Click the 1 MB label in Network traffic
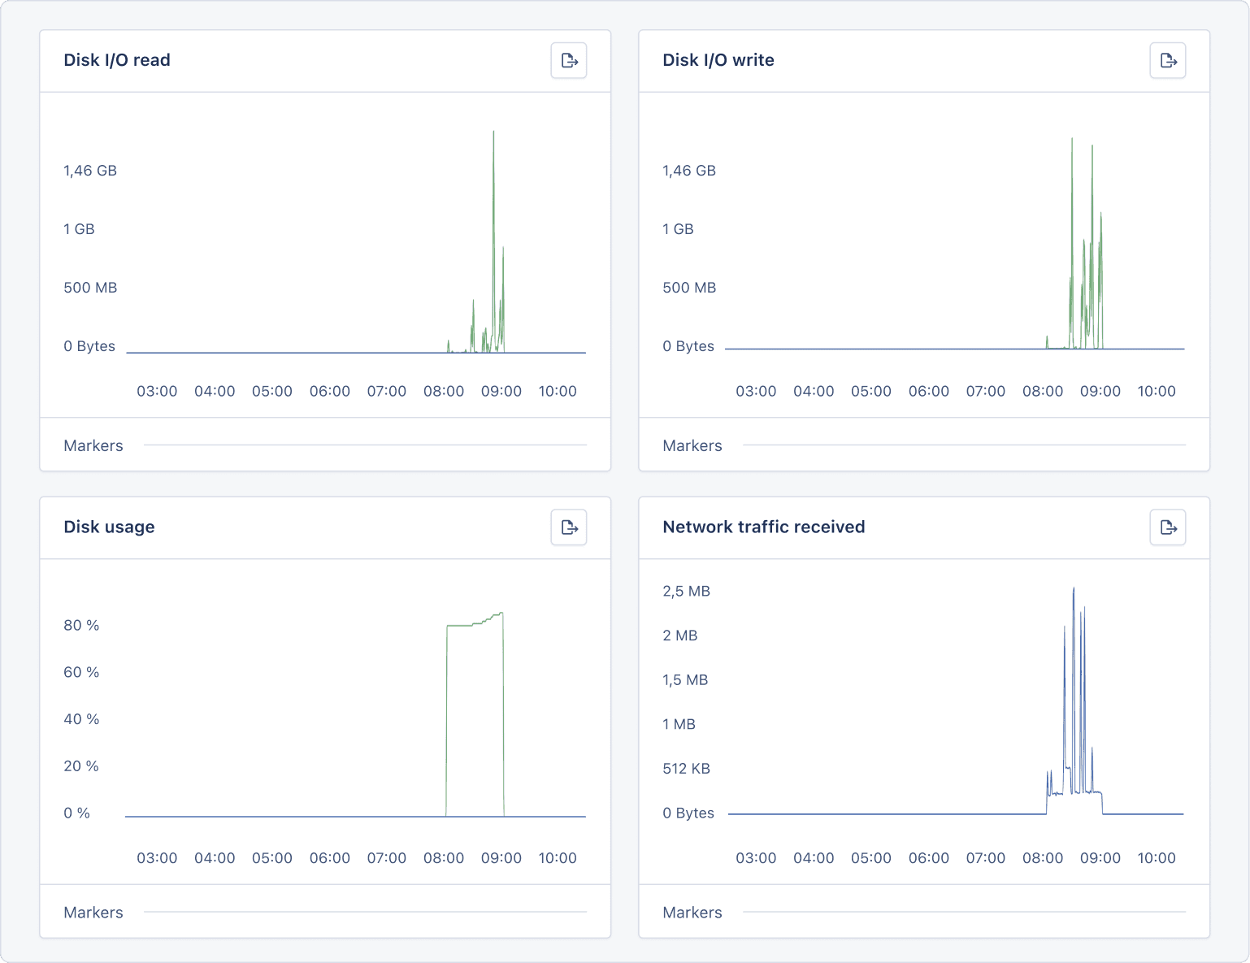1250x963 pixels. coord(679,724)
